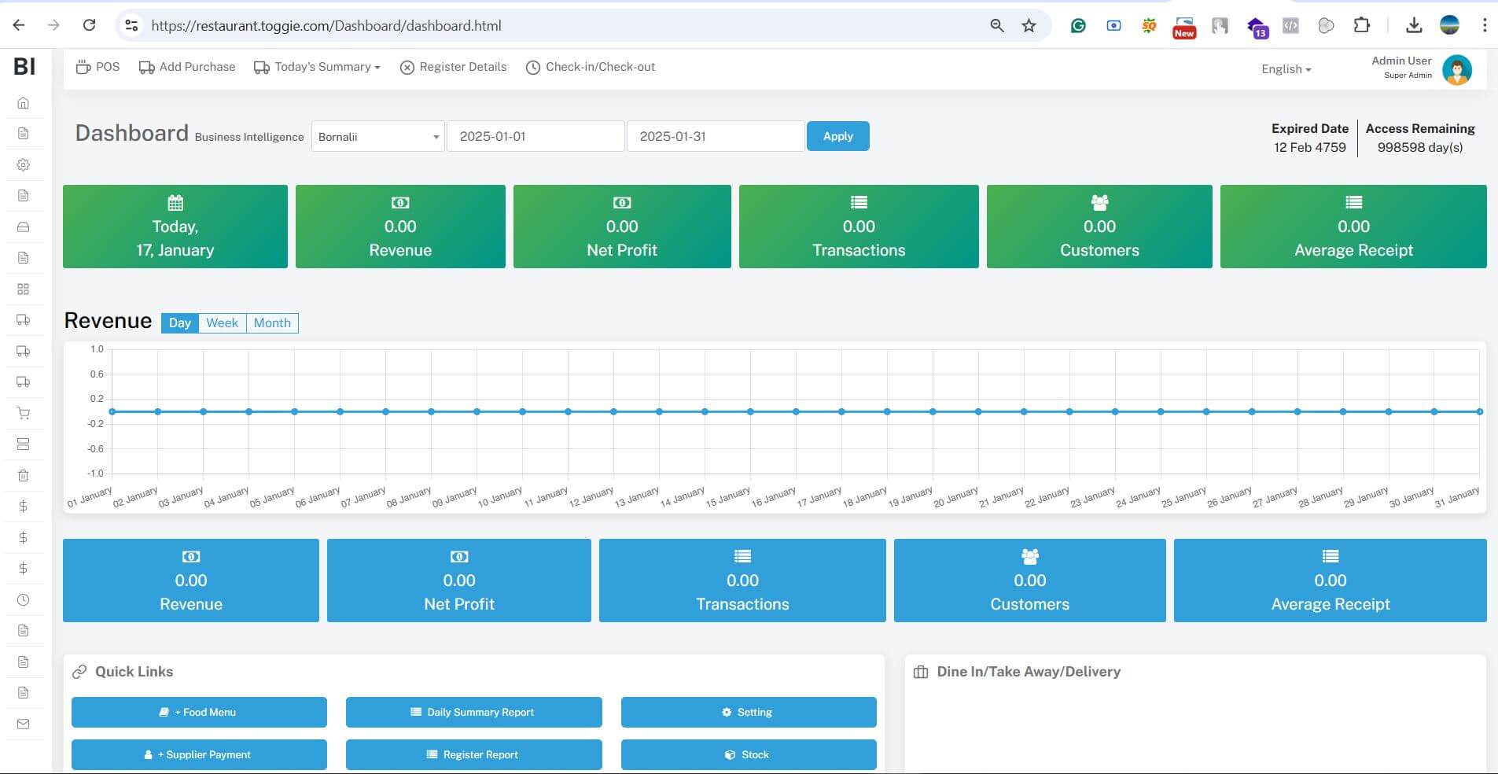This screenshot has height=774, width=1498.
Task: Open the clock icon in sidebar
Action: [x=23, y=600]
